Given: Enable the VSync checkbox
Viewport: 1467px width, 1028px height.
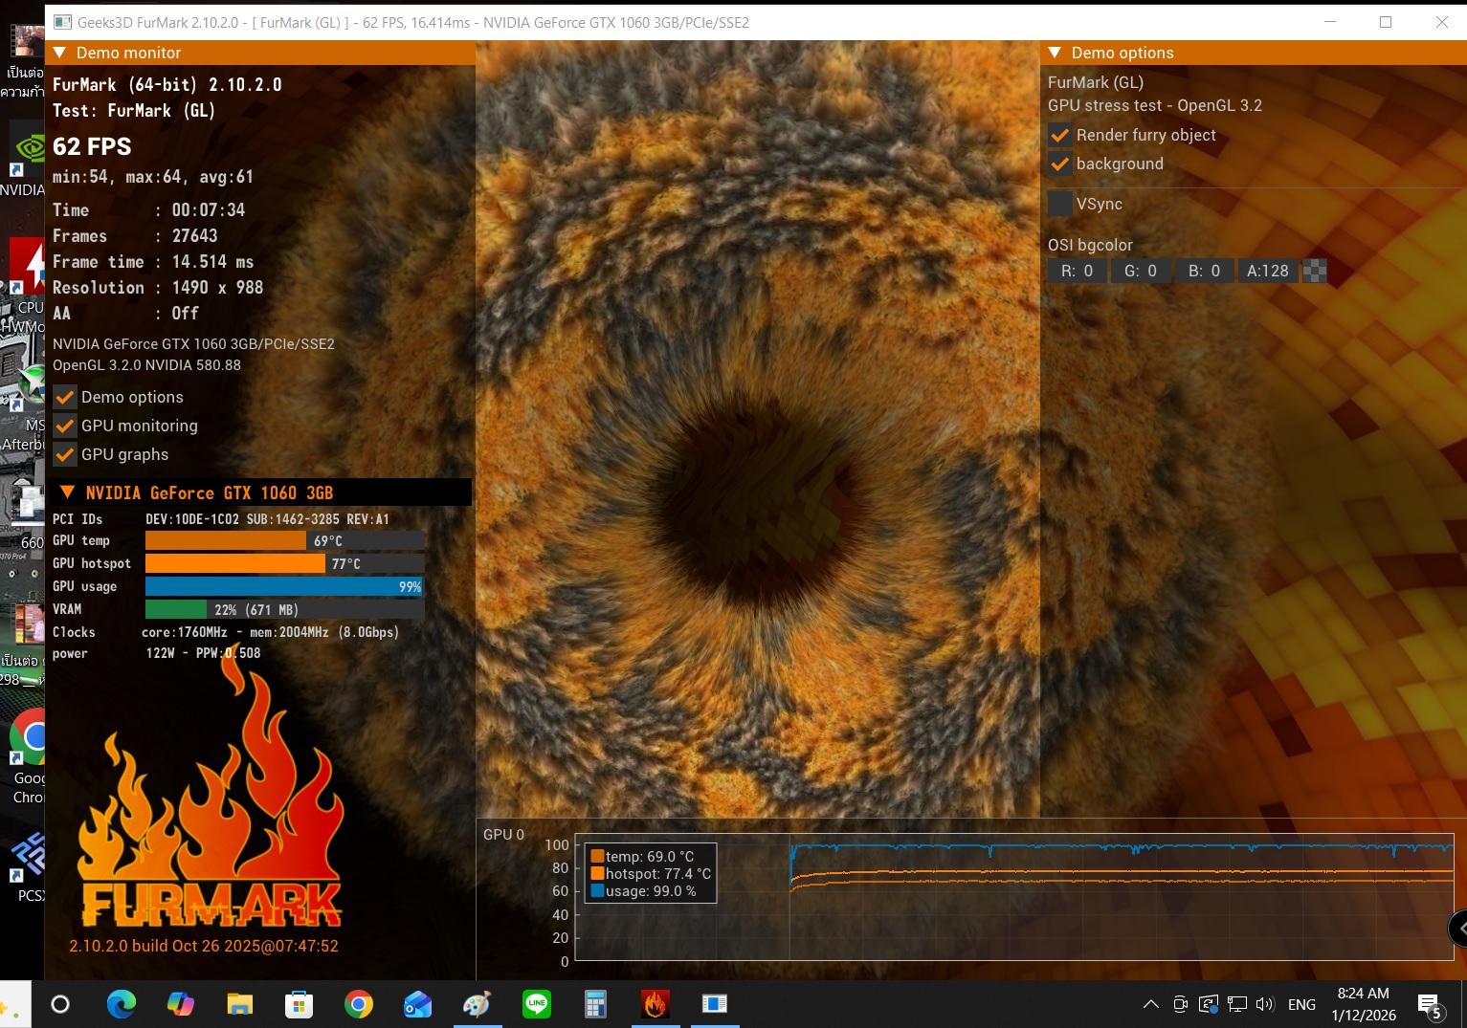Looking at the screenshot, I should [1060, 204].
